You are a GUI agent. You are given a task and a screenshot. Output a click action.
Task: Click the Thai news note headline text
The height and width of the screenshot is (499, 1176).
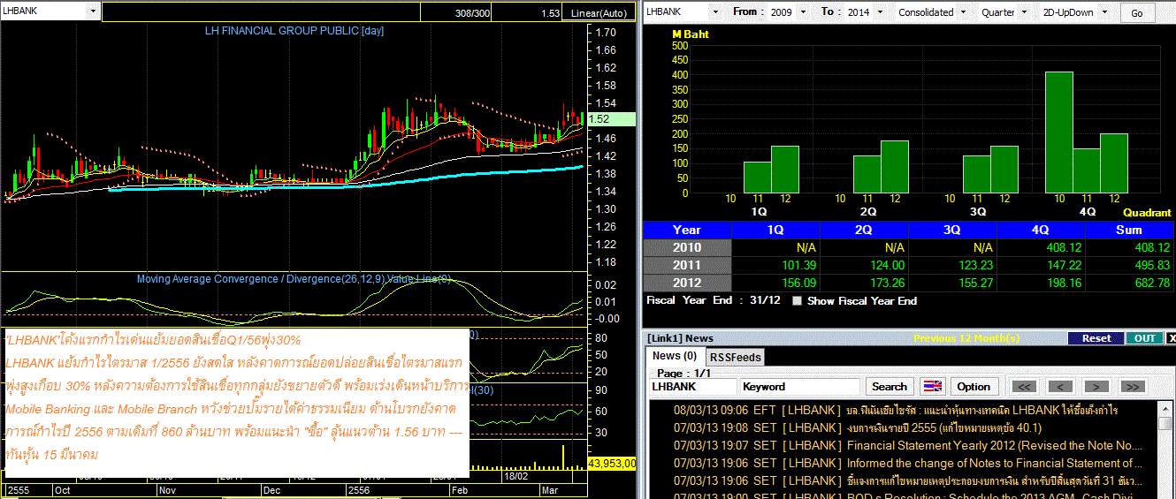click(154, 340)
